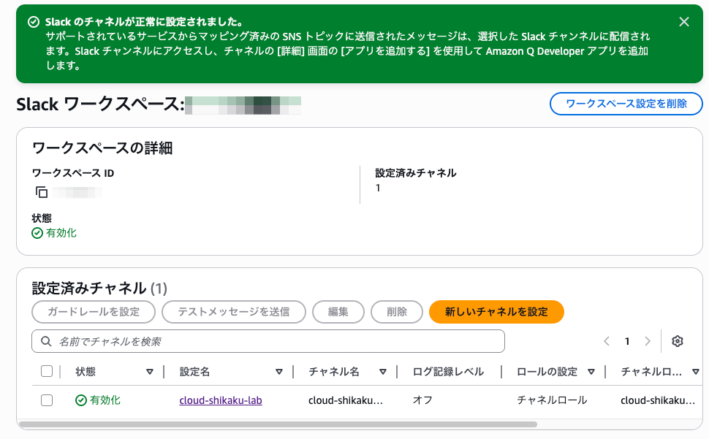The image size is (709, 439).
Task: Copy the workspace ID with copy icon
Action: point(41,192)
